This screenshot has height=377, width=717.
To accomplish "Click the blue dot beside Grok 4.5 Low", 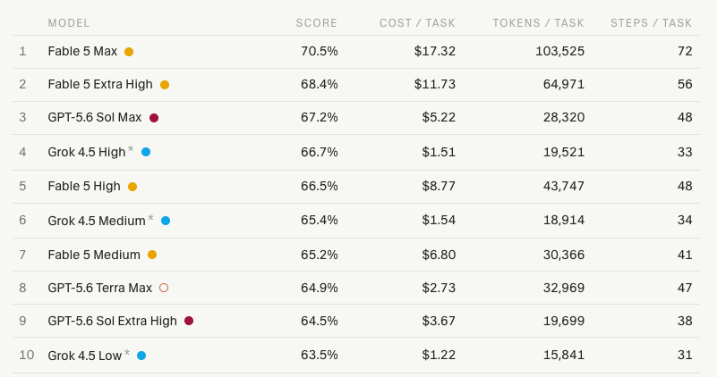I will (141, 355).
